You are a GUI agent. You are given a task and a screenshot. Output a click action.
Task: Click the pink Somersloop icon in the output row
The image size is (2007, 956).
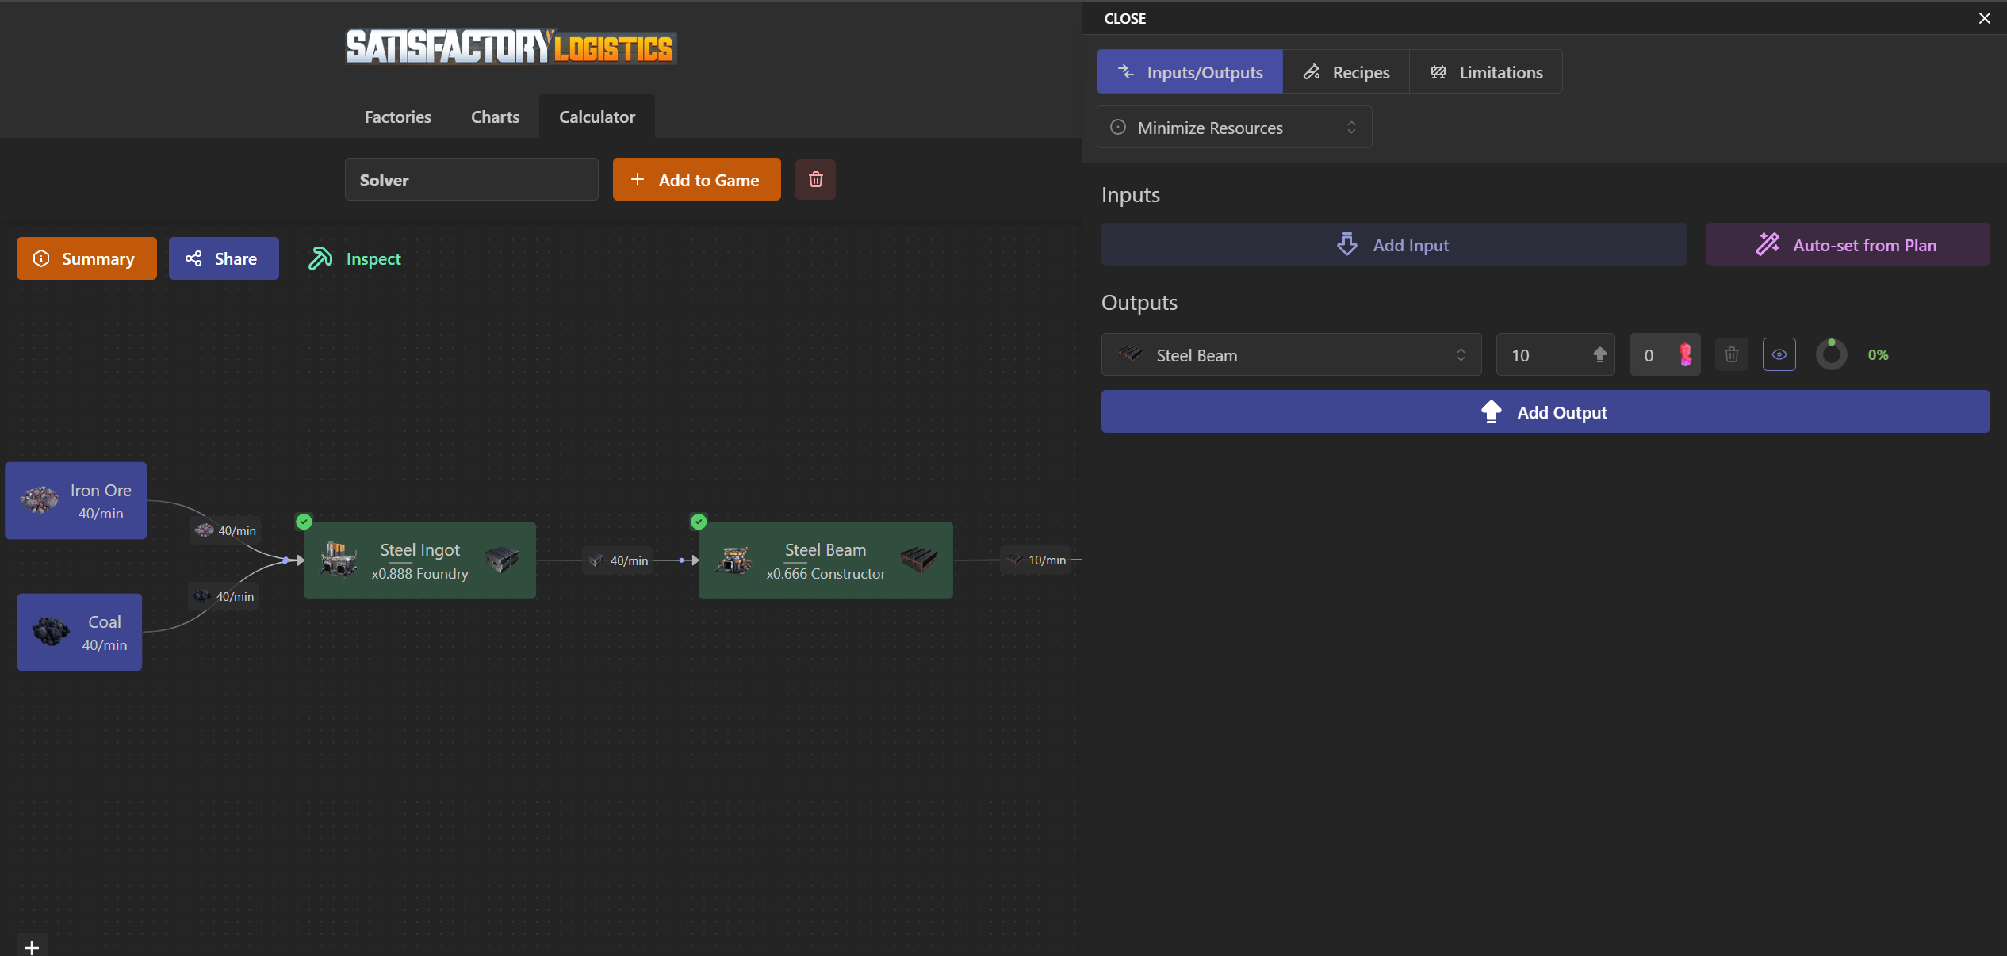[1685, 354]
